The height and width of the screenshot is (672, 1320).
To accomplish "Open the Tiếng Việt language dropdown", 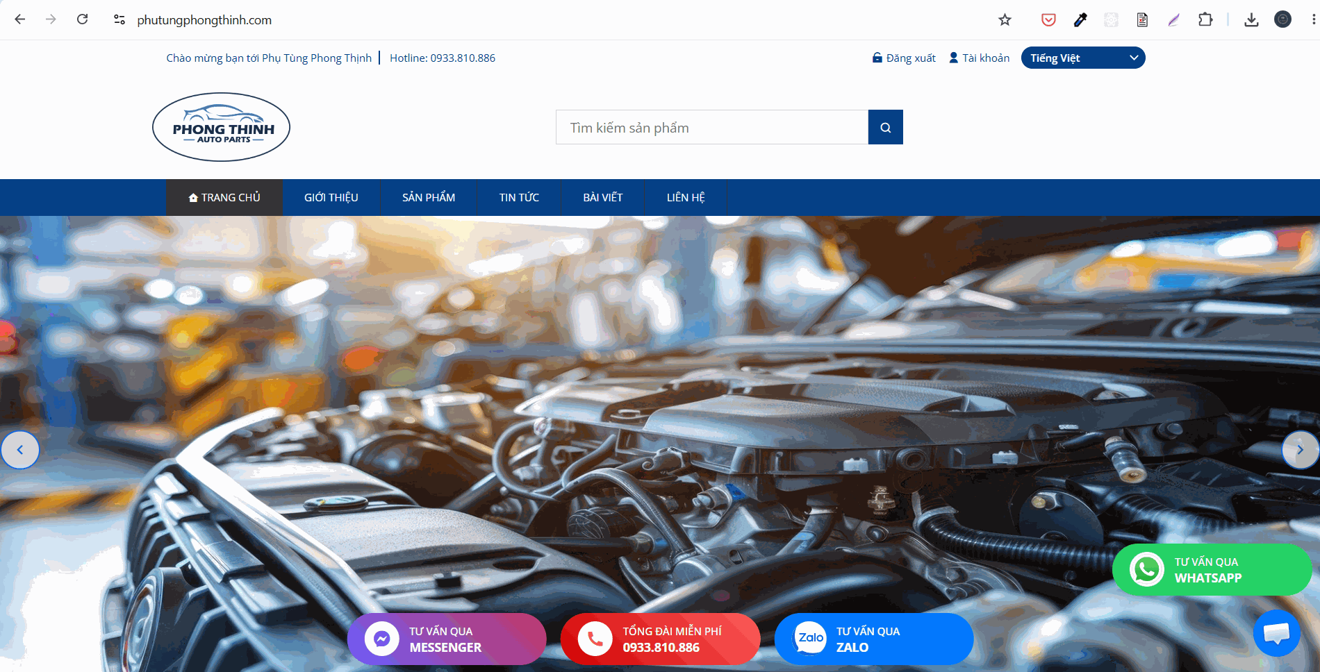I will (1083, 58).
